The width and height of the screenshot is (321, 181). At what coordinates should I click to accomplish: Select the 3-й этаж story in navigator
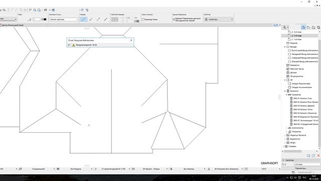[x=296, y=32]
